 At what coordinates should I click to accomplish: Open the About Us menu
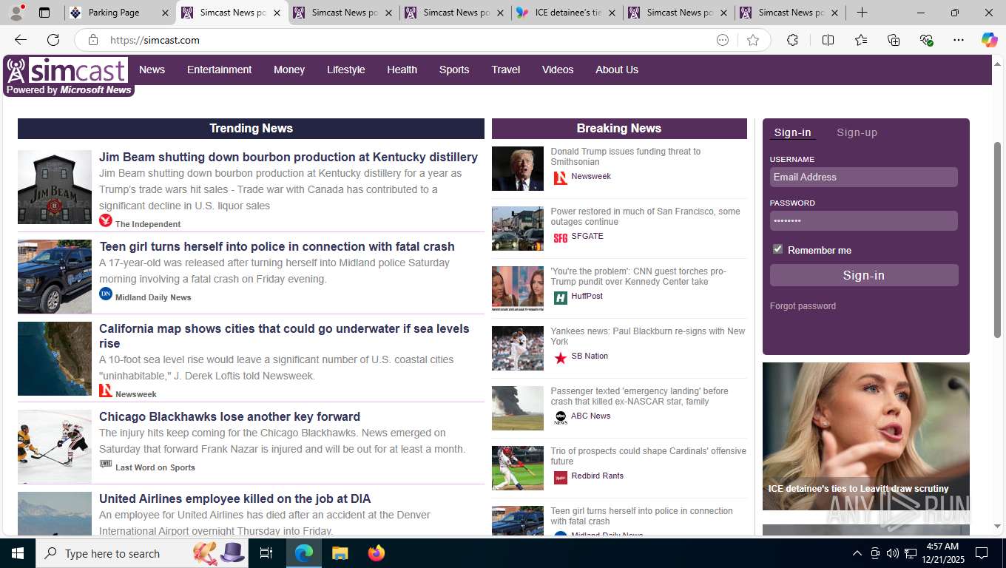[x=617, y=70]
